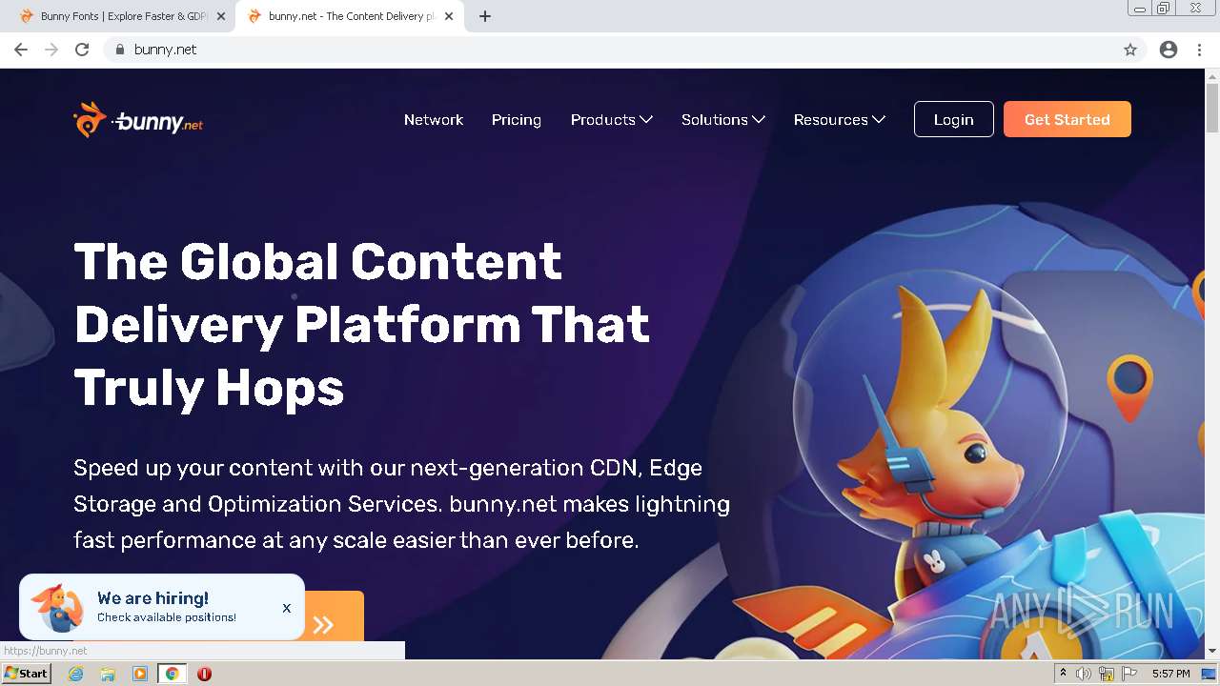Show hidden system tray icons

1063,674
